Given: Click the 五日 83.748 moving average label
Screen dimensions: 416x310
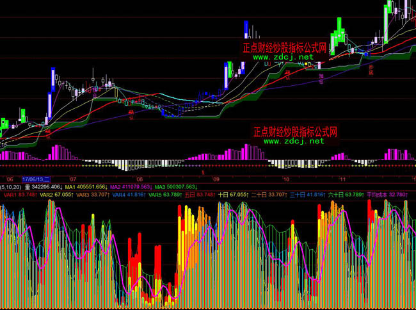Looking at the screenshot, I should pyautogui.click(x=199, y=194).
